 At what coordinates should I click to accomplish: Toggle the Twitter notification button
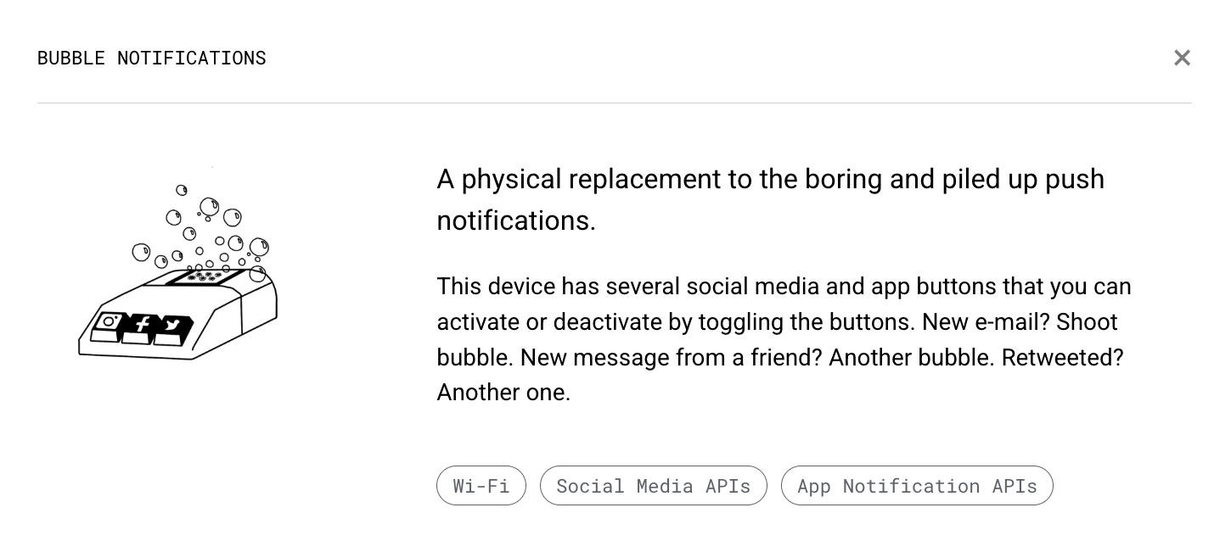click(x=172, y=324)
